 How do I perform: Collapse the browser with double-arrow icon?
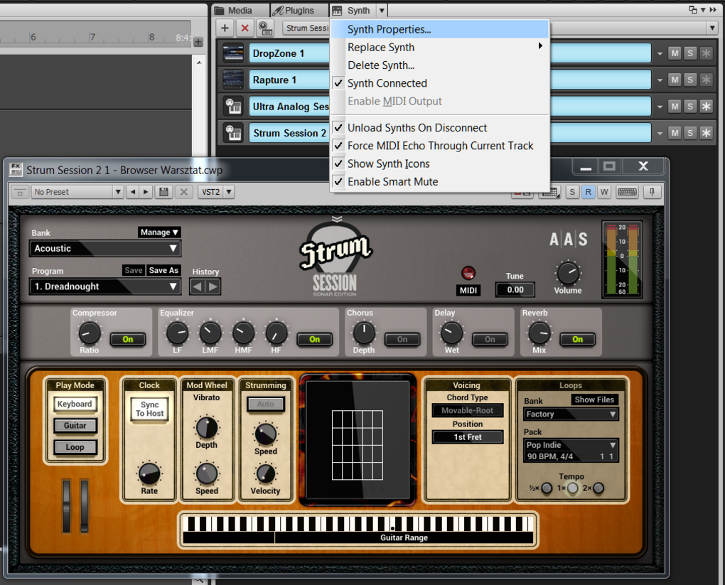[x=713, y=10]
